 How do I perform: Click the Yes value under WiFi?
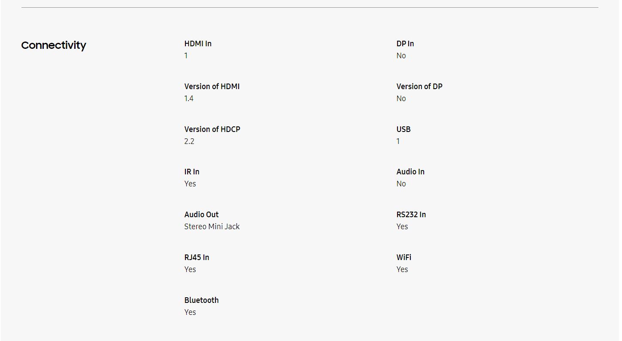(x=402, y=269)
